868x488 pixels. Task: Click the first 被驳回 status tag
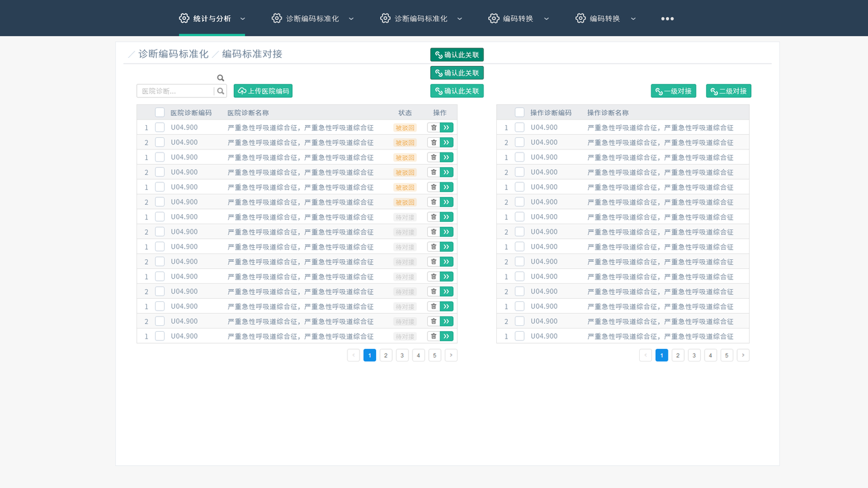[405, 128]
